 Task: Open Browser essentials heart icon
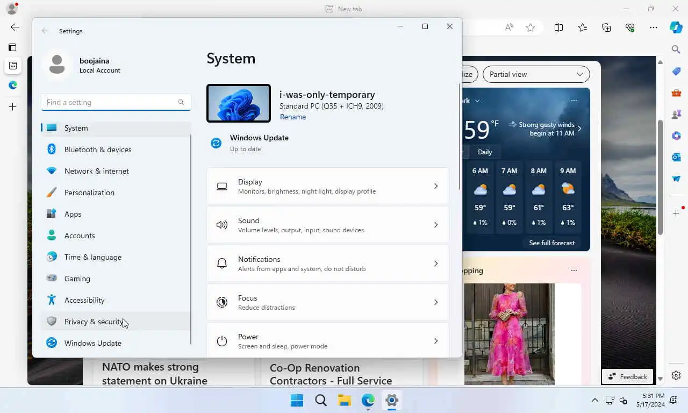coord(630,27)
